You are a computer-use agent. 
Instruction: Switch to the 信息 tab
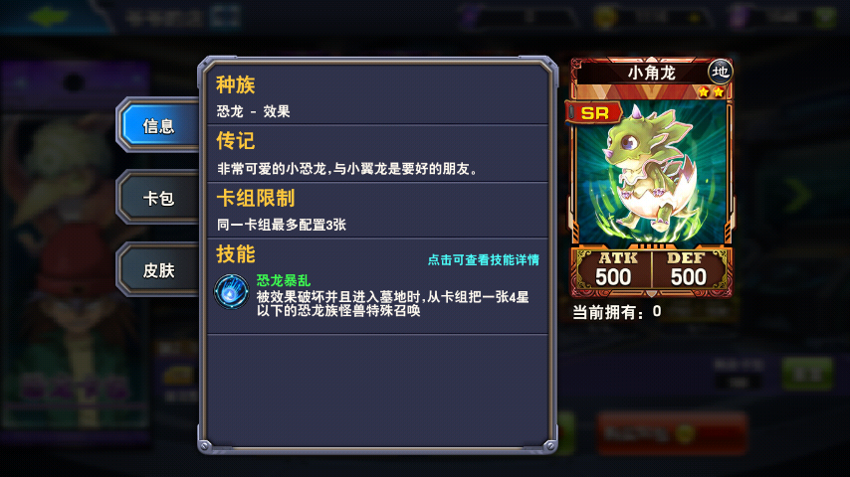tap(158, 125)
